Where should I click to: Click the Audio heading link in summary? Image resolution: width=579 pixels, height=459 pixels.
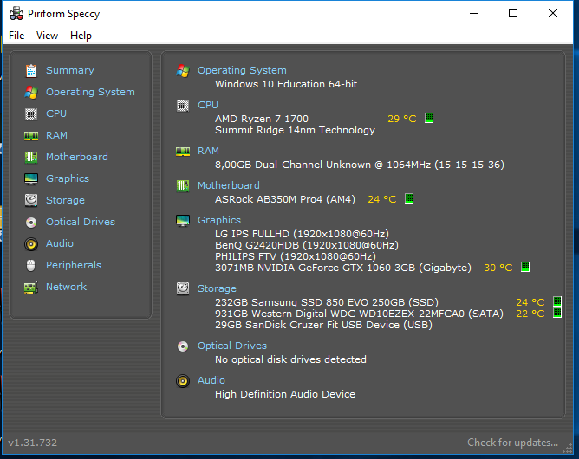coord(211,380)
